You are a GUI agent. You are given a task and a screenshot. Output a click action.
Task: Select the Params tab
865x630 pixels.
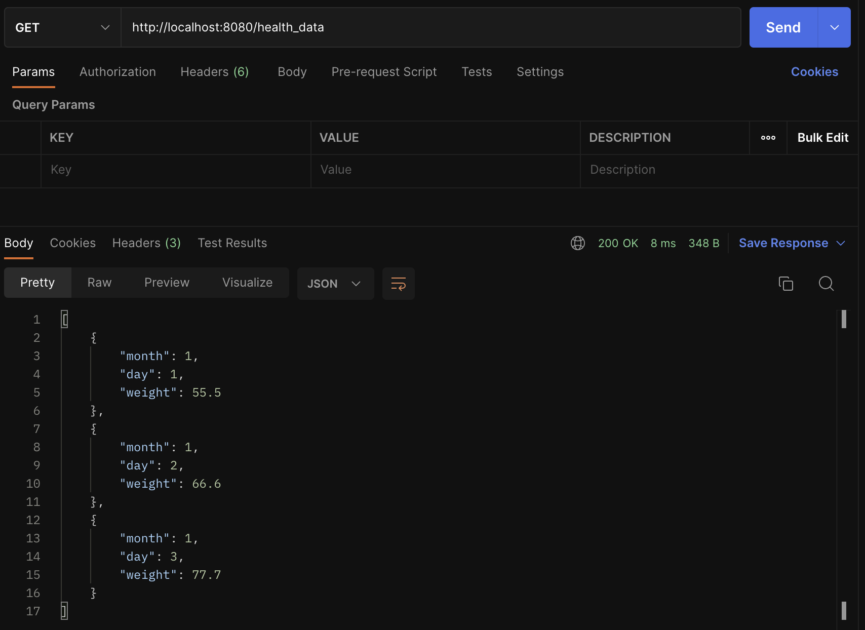(33, 72)
